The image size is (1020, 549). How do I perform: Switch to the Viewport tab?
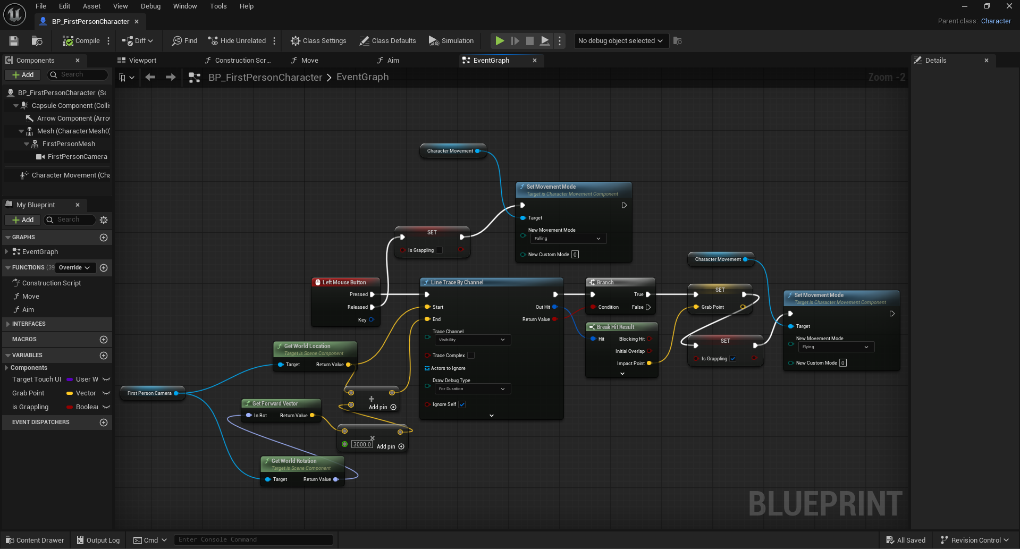tap(142, 61)
